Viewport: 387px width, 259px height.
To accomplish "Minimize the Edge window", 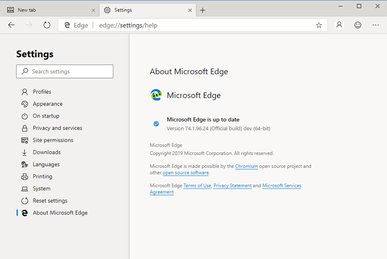I will [341, 6].
